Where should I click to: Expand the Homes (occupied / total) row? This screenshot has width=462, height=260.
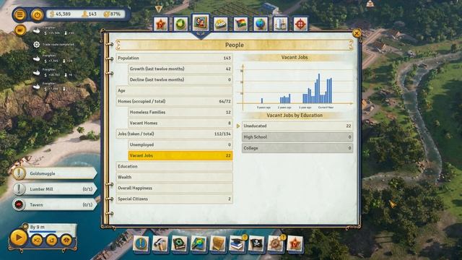tap(174, 101)
